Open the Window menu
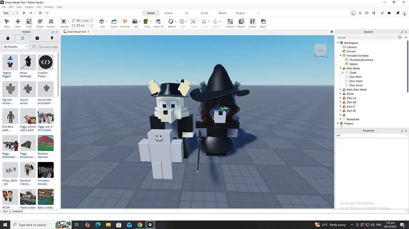This screenshot has width=409, height=229. [49, 7]
